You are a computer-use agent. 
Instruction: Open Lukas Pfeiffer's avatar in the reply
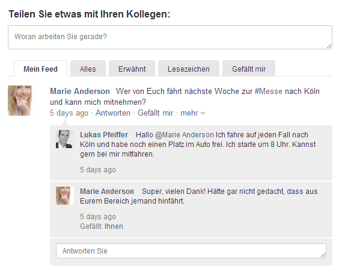click(x=65, y=139)
